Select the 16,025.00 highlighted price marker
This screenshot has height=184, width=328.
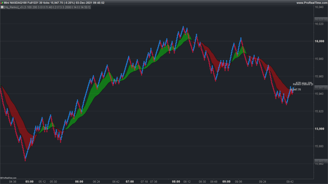pos(321,19)
